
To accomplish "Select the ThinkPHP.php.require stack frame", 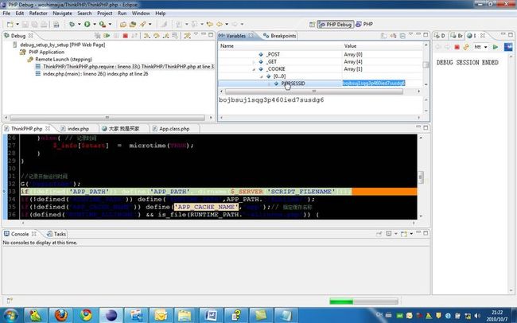I will tap(125, 67).
